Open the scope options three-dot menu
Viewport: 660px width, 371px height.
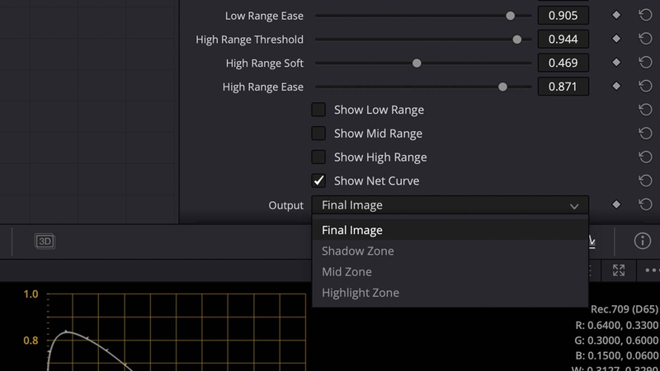click(x=652, y=270)
